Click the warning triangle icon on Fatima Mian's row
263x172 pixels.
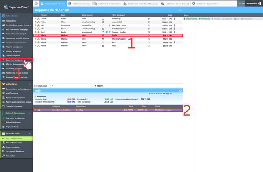point(35,22)
